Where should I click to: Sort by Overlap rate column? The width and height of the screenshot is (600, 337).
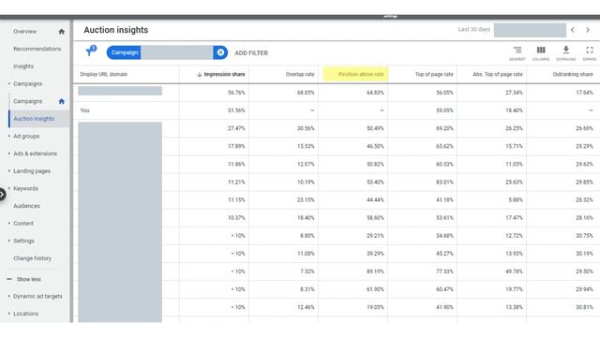pos(300,75)
